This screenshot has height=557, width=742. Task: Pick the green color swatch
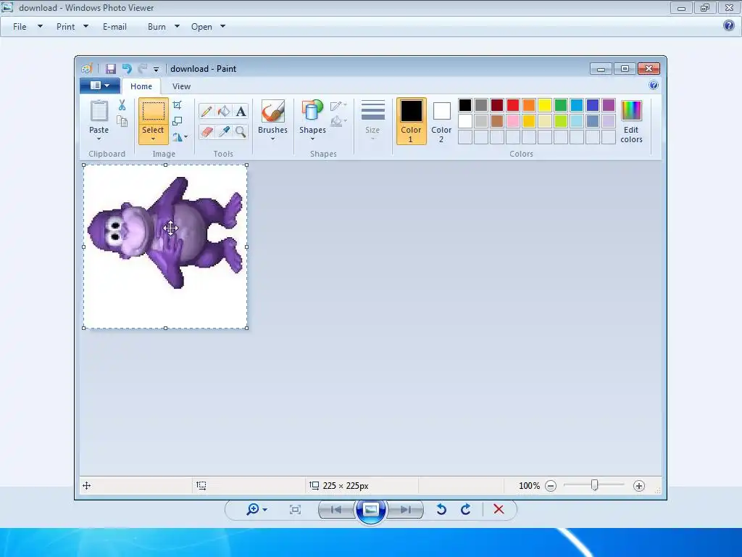click(x=561, y=105)
